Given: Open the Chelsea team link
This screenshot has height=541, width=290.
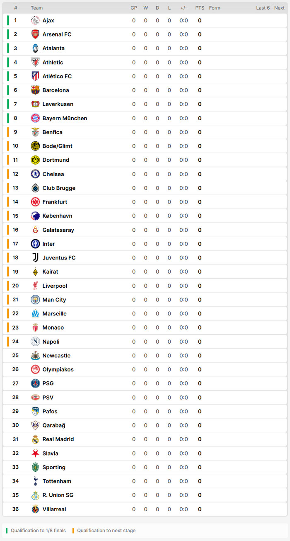Looking at the screenshot, I should tap(53, 174).
